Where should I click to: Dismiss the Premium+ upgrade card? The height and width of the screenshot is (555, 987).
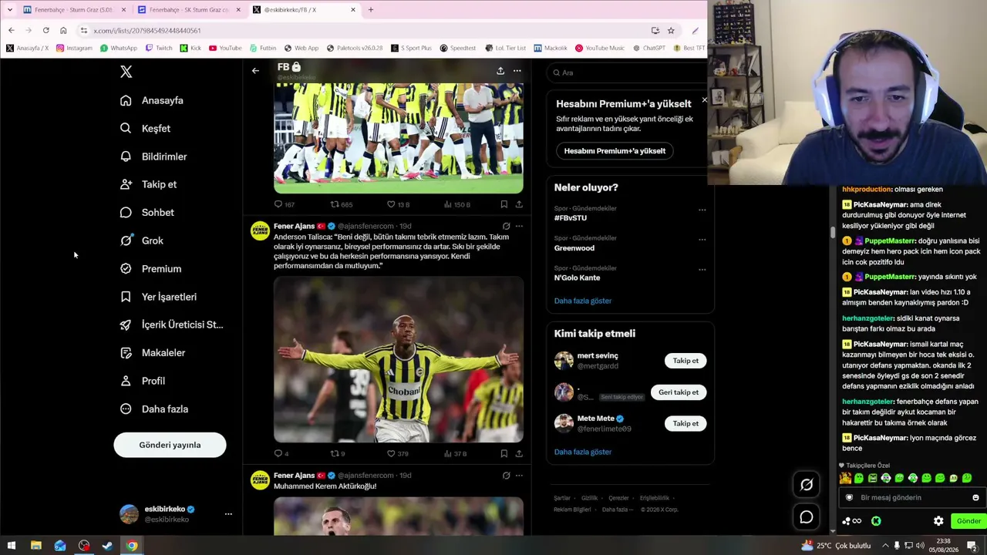704,100
